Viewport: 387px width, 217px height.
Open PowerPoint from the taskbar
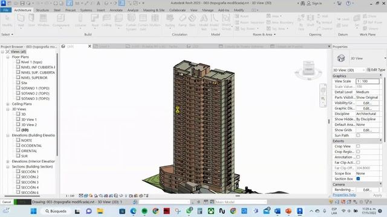288,211
